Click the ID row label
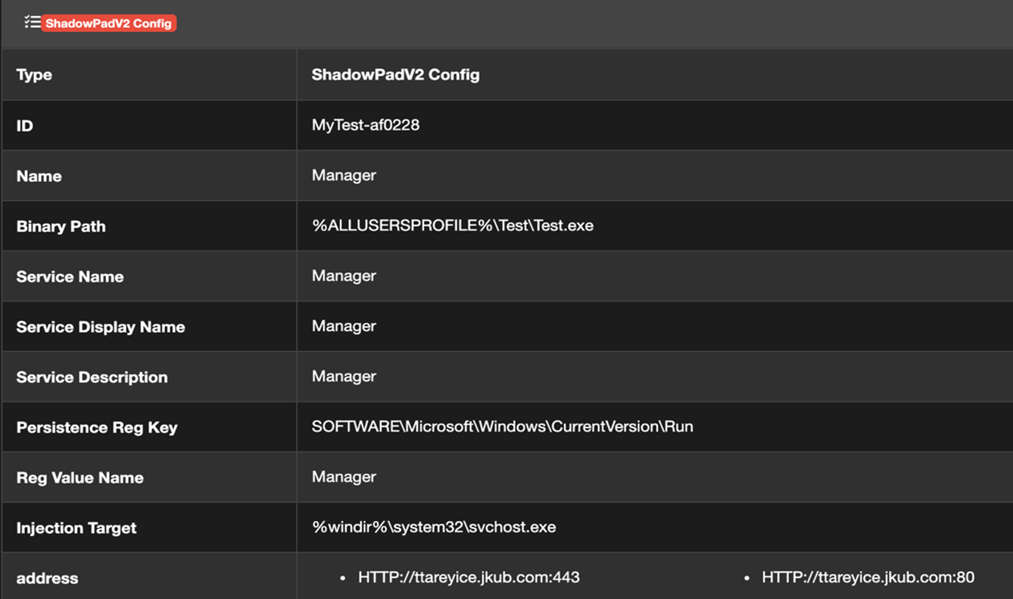Screen dimensions: 1013x599 tap(24, 126)
